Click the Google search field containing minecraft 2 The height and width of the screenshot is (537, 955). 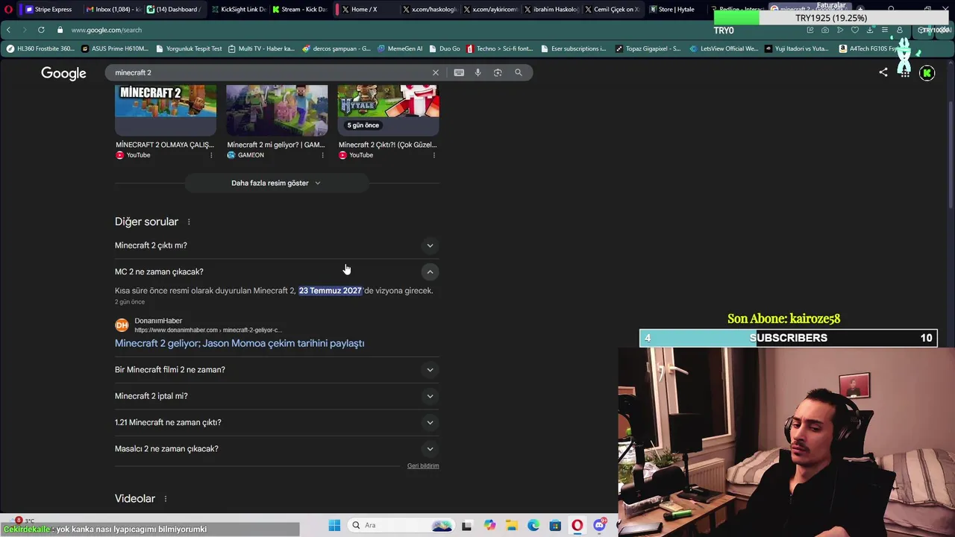(x=269, y=72)
